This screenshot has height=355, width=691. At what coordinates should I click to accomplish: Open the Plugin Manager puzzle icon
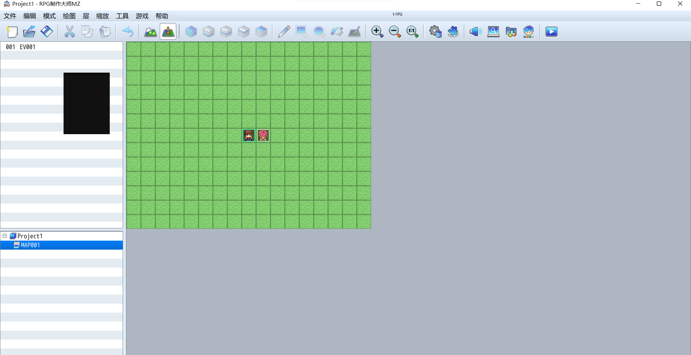coord(453,32)
